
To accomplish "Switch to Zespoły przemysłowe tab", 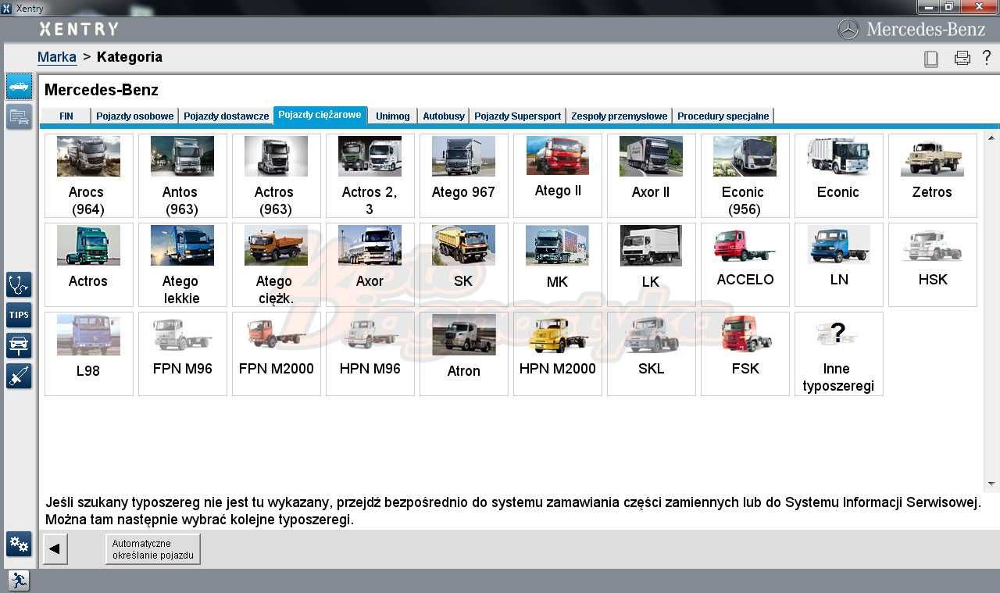I will pyautogui.click(x=620, y=116).
